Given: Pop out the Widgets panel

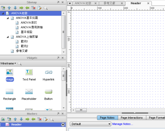Looking at the screenshot, I should (58, 58).
